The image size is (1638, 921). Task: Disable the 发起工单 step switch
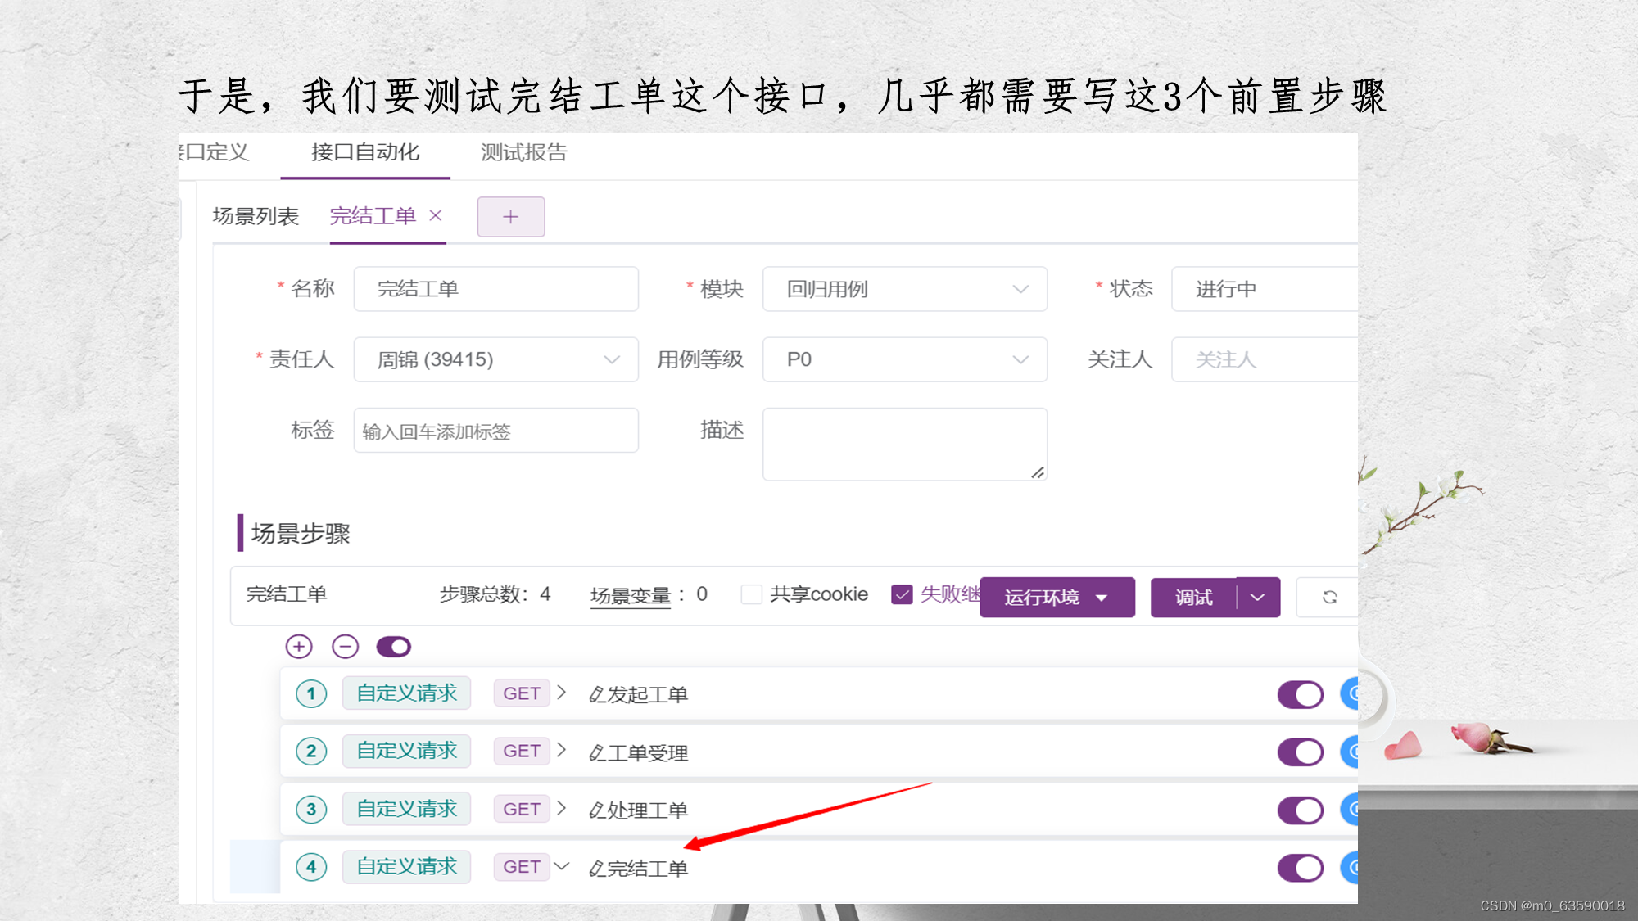point(1301,694)
